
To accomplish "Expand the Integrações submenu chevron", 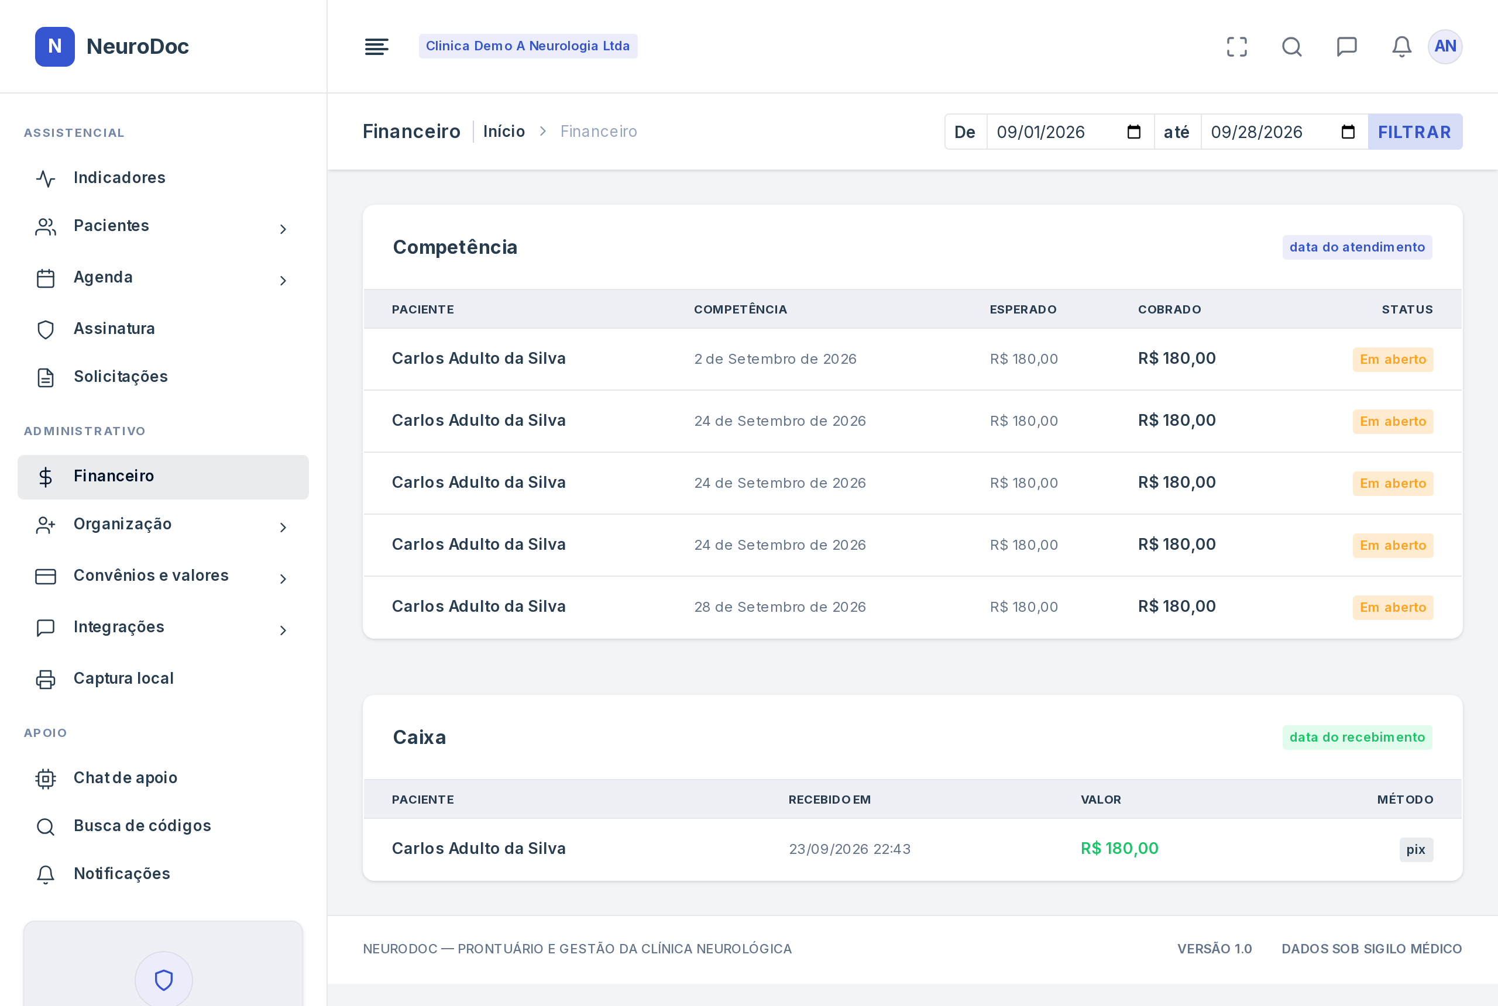I will 283,630.
